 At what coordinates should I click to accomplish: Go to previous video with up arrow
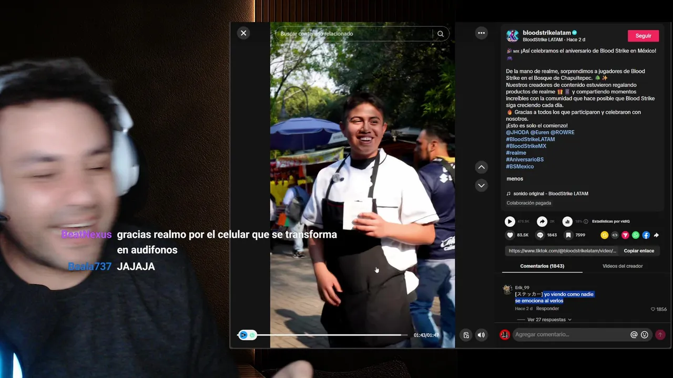(481, 167)
